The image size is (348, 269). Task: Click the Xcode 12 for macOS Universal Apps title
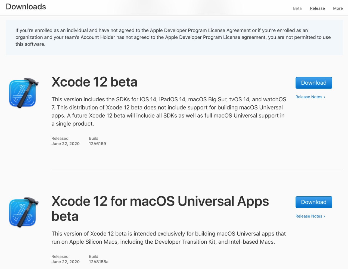pos(160,209)
